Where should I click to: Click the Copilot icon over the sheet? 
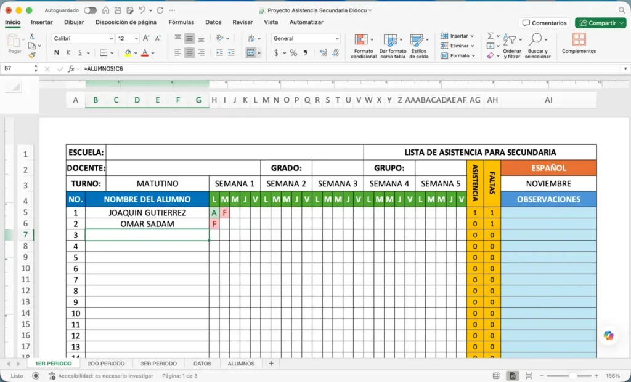tap(608, 335)
